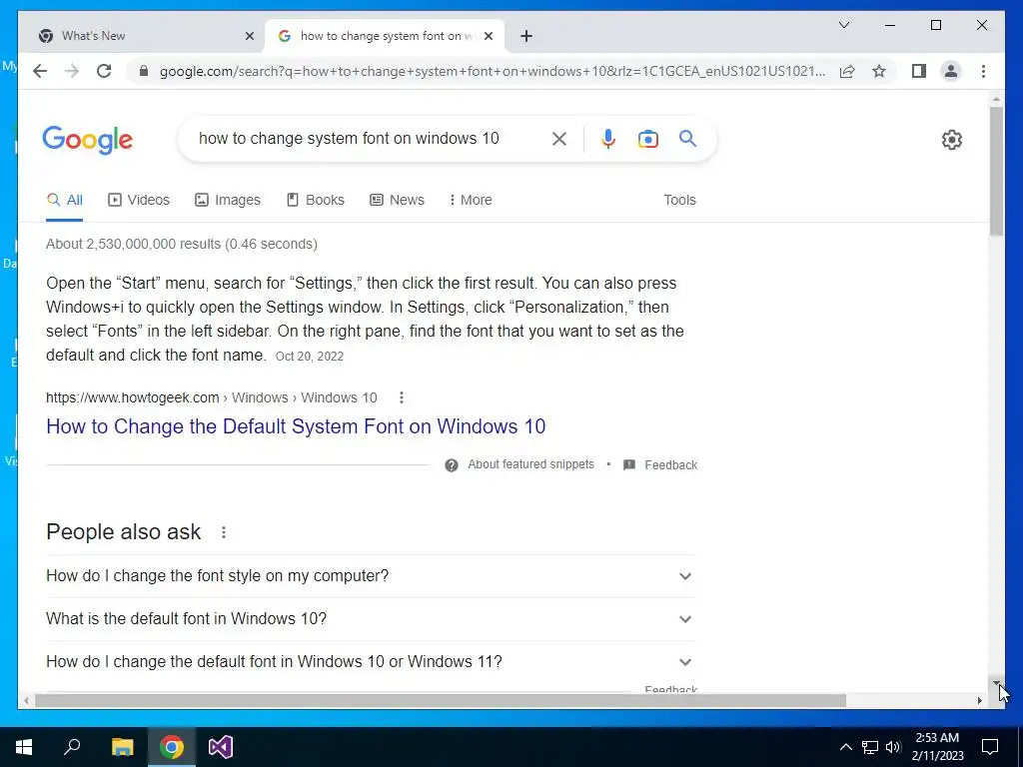This screenshot has height=767, width=1023.
Task: Open the volume control tray icon
Action: [893, 747]
